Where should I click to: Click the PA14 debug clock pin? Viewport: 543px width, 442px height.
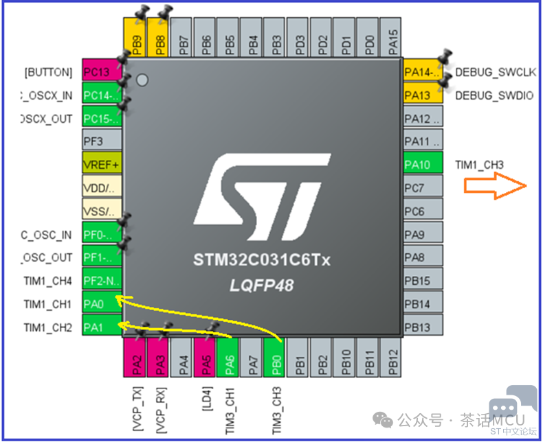423,70
